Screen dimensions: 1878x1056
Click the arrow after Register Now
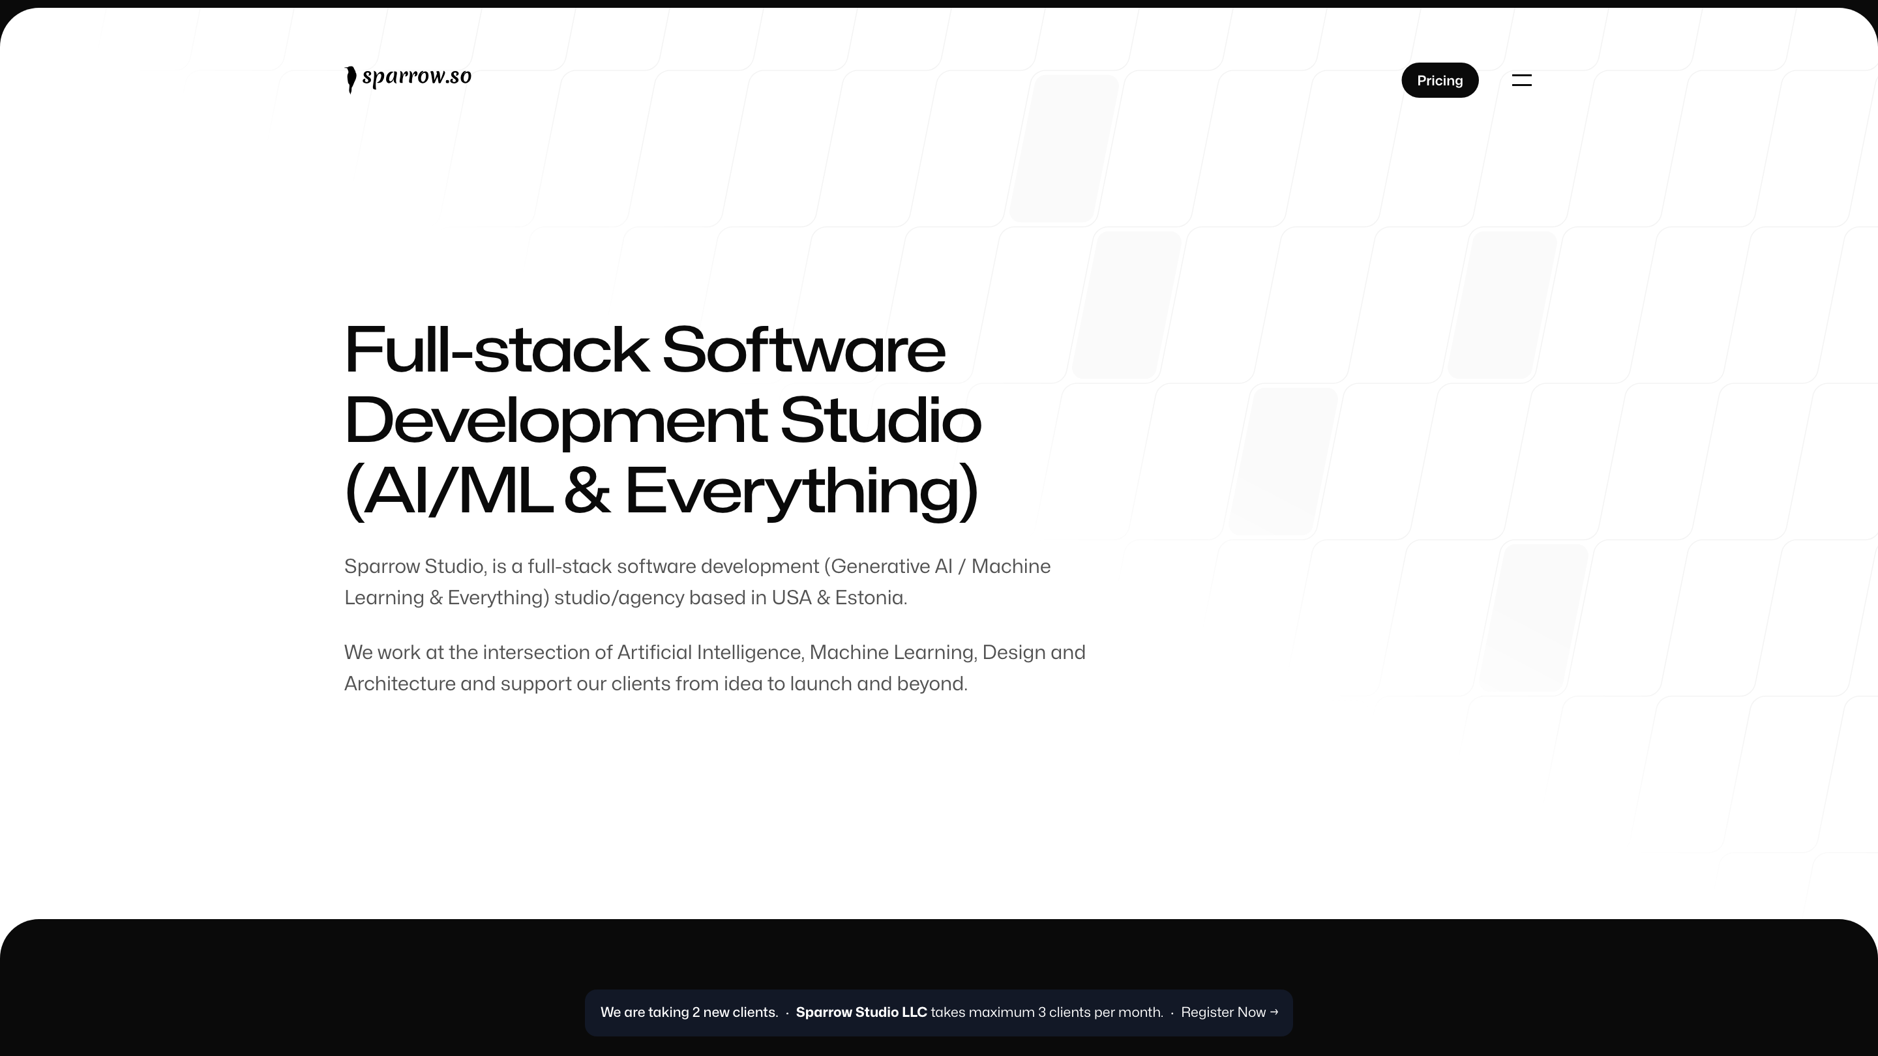(1274, 1012)
